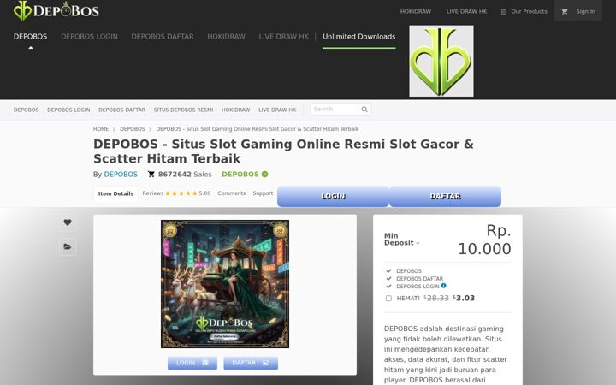Open the shopping cart icon near Sign In

[x=565, y=12]
